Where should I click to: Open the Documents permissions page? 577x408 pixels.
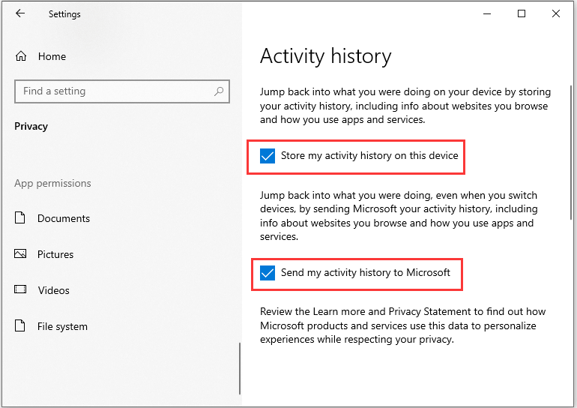tap(64, 218)
